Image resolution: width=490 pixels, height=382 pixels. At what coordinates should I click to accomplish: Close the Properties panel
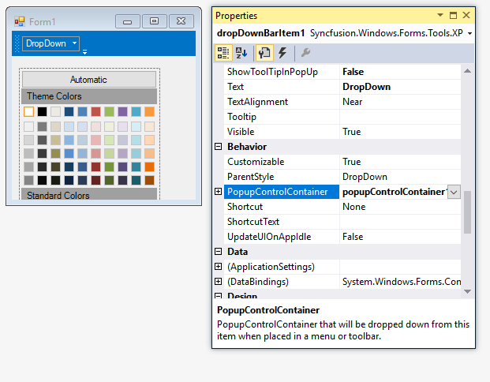click(x=466, y=15)
